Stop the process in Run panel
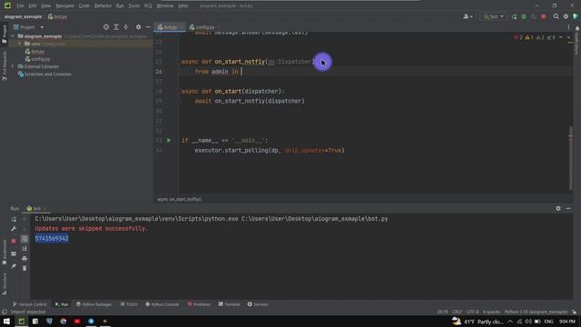 coord(14,241)
